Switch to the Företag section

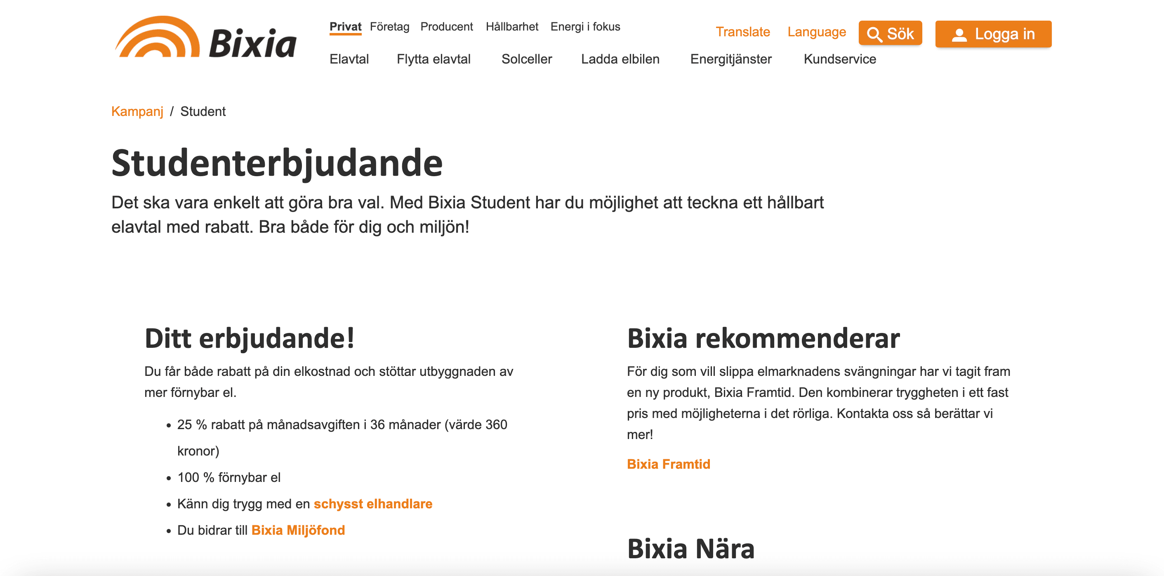389,27
